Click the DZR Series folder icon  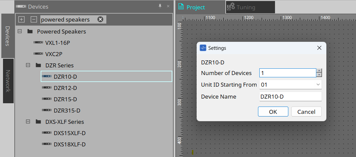click(38, 65)
